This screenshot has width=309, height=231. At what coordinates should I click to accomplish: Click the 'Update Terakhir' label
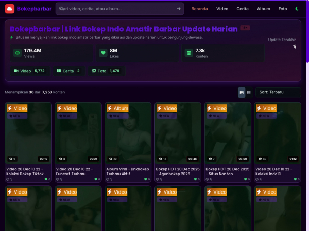pyautogui.click(x=282, y=40)
